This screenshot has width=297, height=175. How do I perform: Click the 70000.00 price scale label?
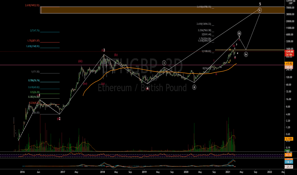(290, 8)
